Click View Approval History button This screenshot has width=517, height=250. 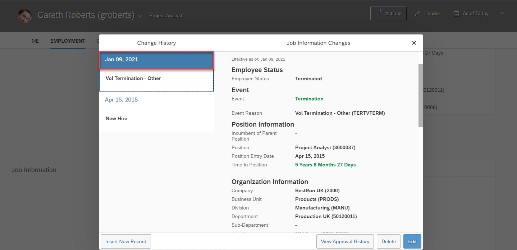pyautogui.click(x=345, y=241)
